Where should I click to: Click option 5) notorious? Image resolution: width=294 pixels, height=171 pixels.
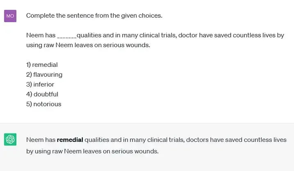click(44, 104)
